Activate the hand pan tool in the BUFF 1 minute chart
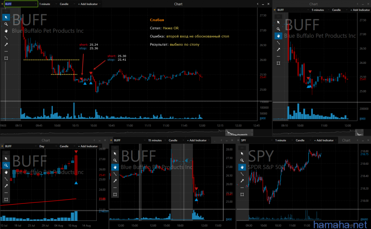Viewport: 371px width, 229px height. pyautogui.click(x=6, y=31)
